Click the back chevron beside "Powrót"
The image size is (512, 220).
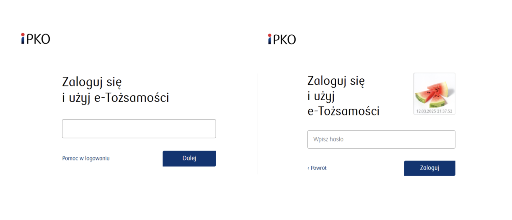308,168
